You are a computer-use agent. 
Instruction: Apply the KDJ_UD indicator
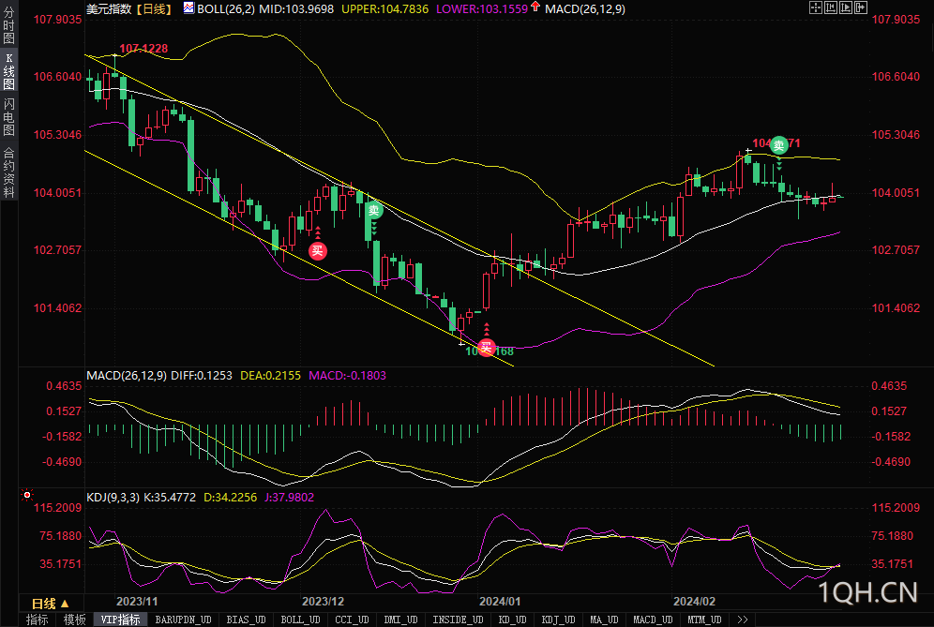(x=558, y=620)
